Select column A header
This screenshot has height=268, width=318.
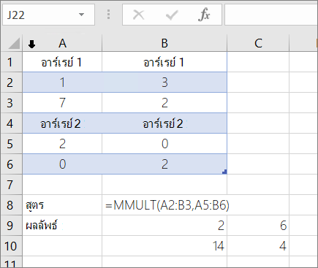pos(62,43)
